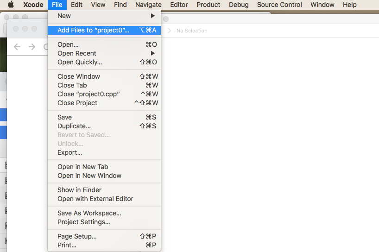Expand the Open Recent submenu
This screenshot has height=252, width=379.
(104, 53)
